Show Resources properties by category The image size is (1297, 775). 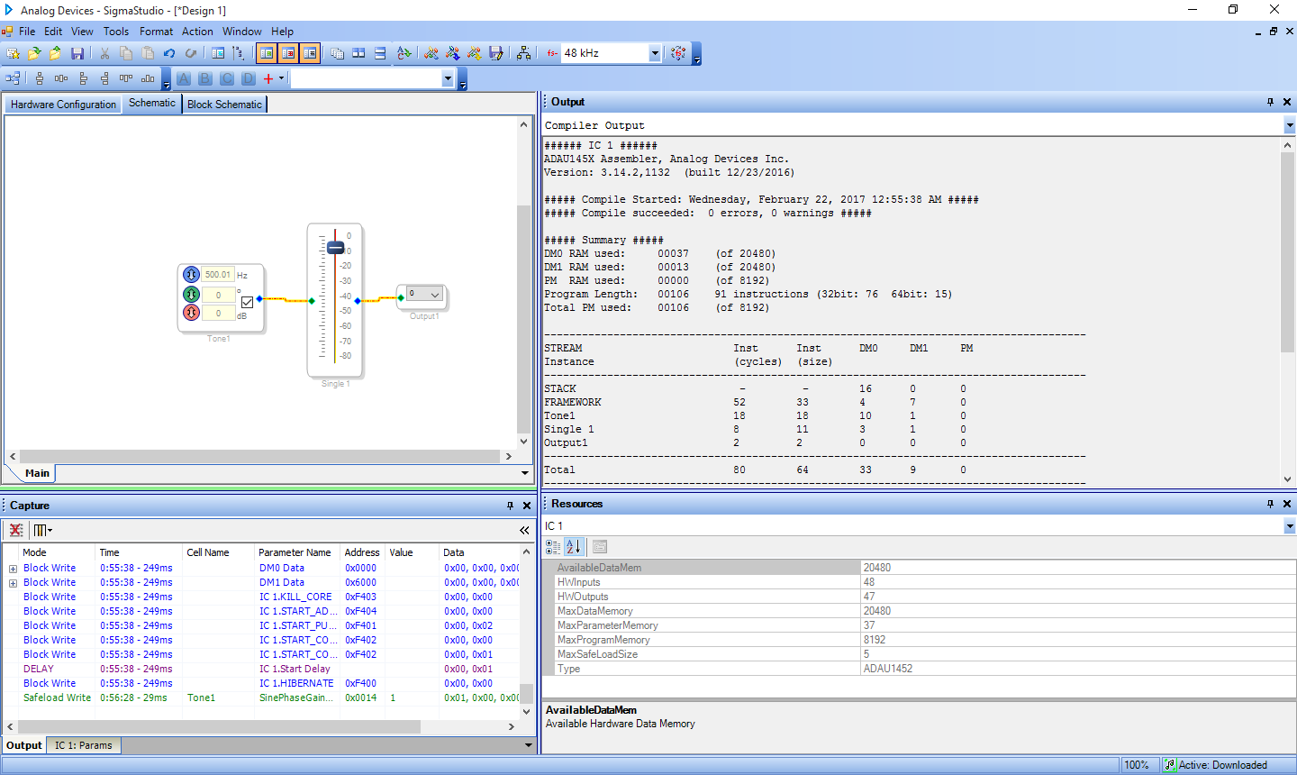553,547
